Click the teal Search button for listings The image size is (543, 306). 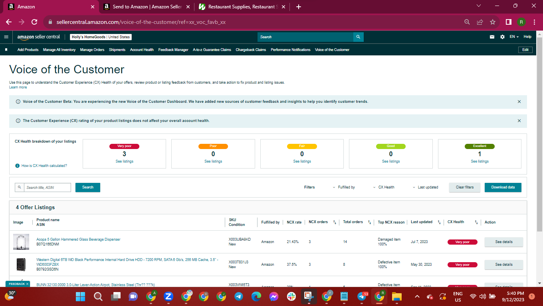click(88, 187)
